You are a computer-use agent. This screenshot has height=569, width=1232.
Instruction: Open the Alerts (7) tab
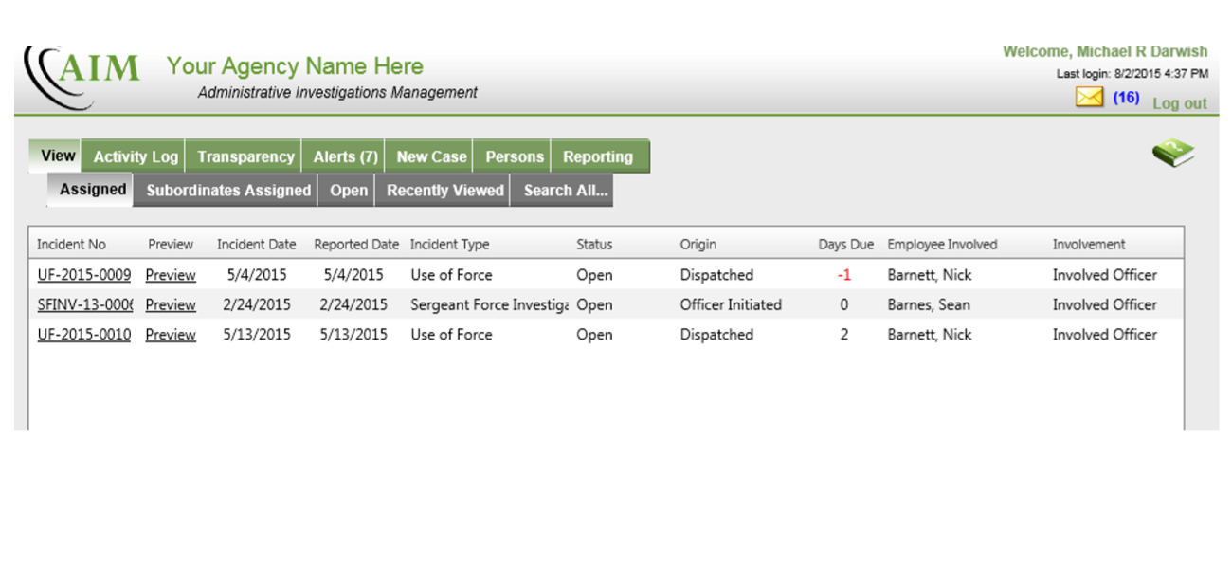tap(345, 156)
